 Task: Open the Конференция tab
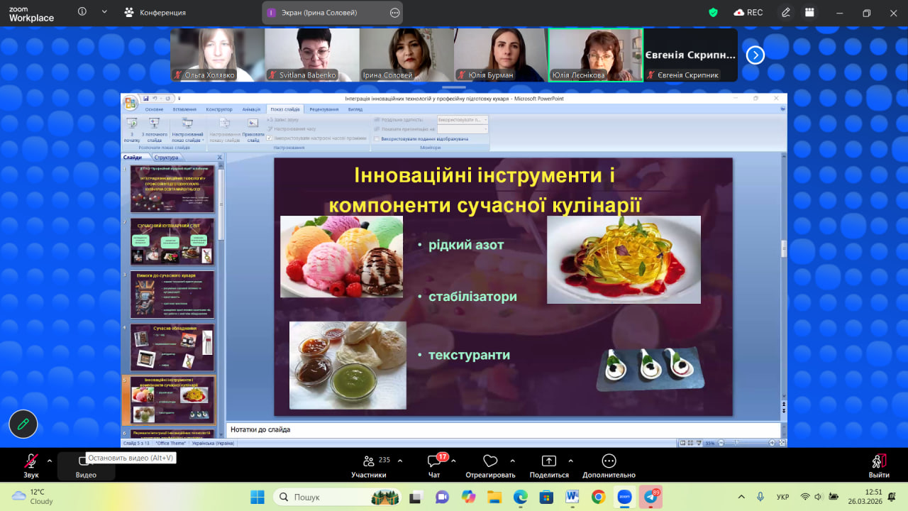point(155,12)
